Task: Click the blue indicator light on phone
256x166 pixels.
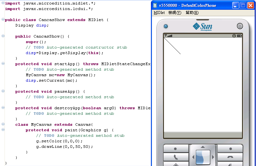Action: click(x=166, y=26)
